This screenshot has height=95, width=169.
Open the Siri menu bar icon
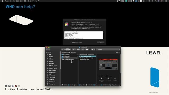click(159, 1)
